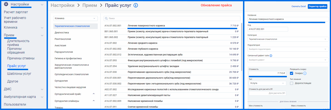Click info icon next to Прайс услуг title
Viewport: 331px width, 110px height.
point(136,5)
